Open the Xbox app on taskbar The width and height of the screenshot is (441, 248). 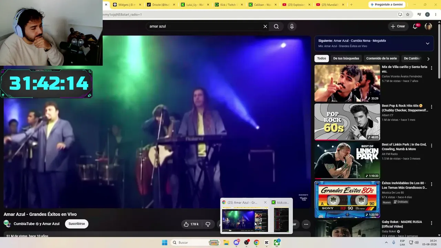pyautogui.click(x=277, y=242)
